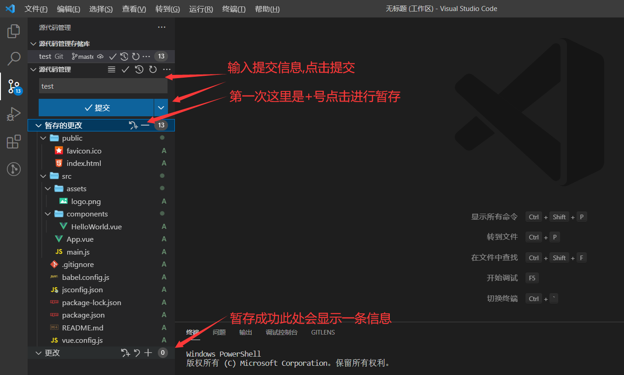Open the 查看(V) menu
624x375 pixels.
tap(134, 9)
